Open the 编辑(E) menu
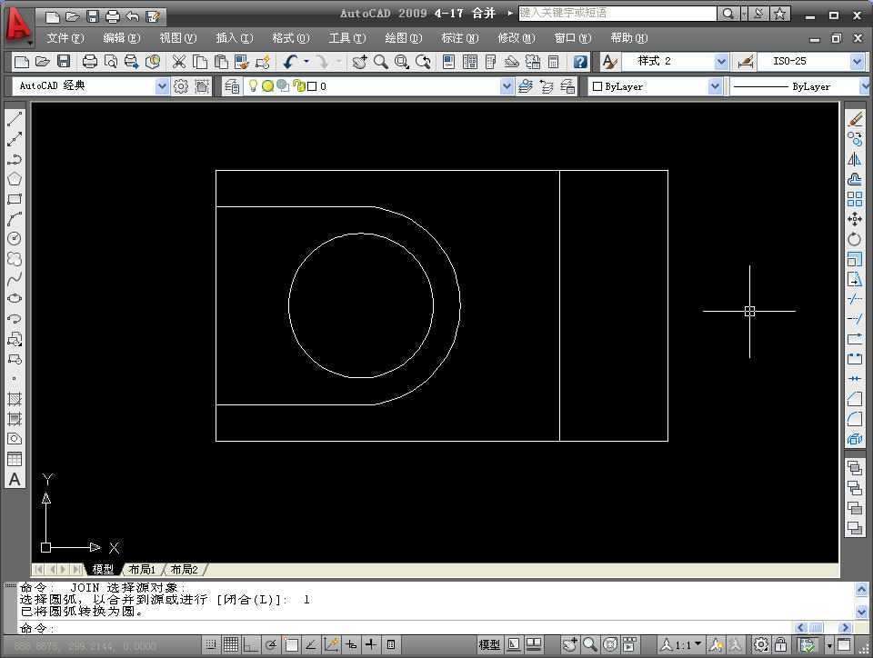The width and height of the screenshot is (873, 658). [121, 38]
